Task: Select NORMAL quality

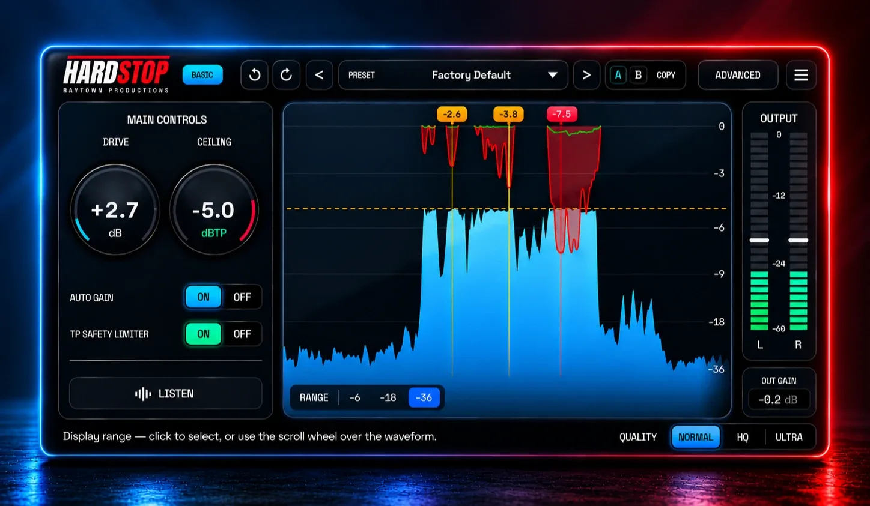Action: coord(696,437)
